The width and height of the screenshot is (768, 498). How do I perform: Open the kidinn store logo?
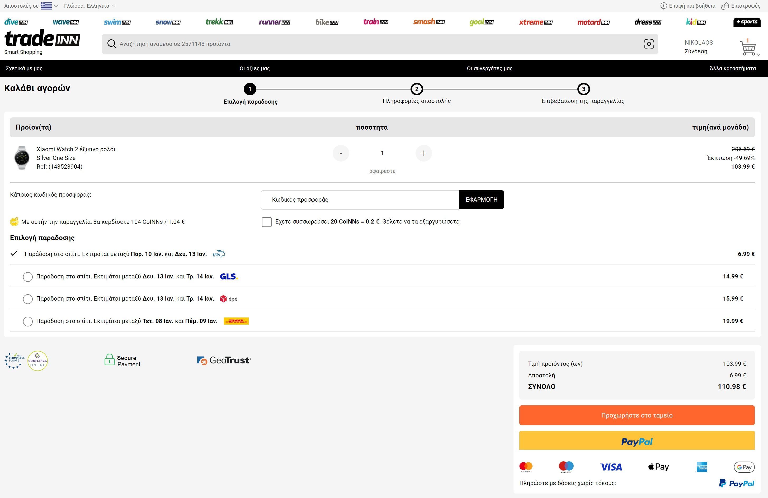(696, 22)
